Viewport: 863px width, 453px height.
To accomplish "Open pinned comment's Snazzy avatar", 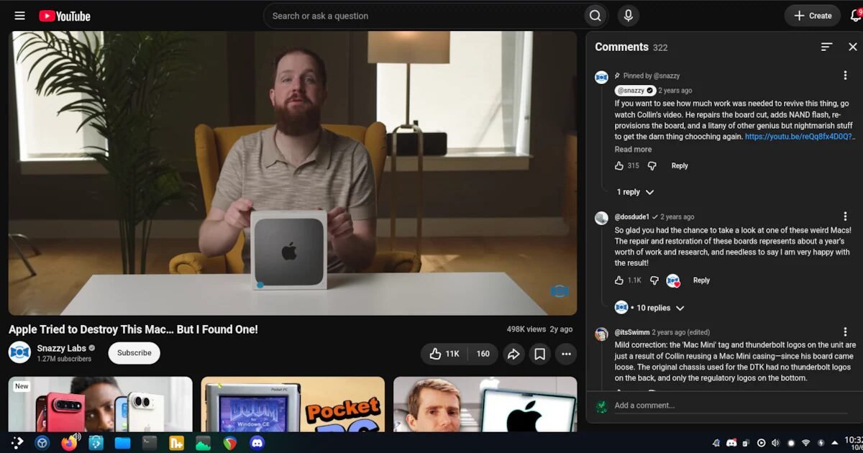I will 602,77.
